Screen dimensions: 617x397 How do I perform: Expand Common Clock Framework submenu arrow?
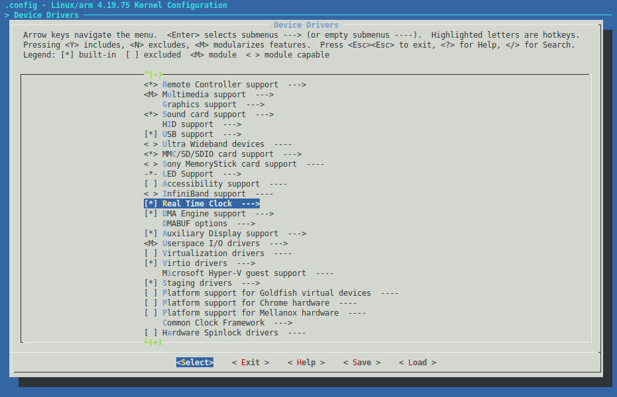pyautogui.click(x=284, y=323)
